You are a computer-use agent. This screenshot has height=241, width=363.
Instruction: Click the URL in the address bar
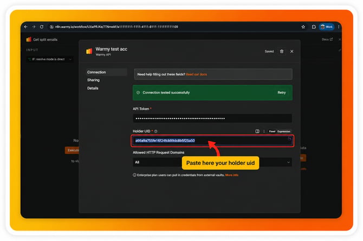pos(116,27)
